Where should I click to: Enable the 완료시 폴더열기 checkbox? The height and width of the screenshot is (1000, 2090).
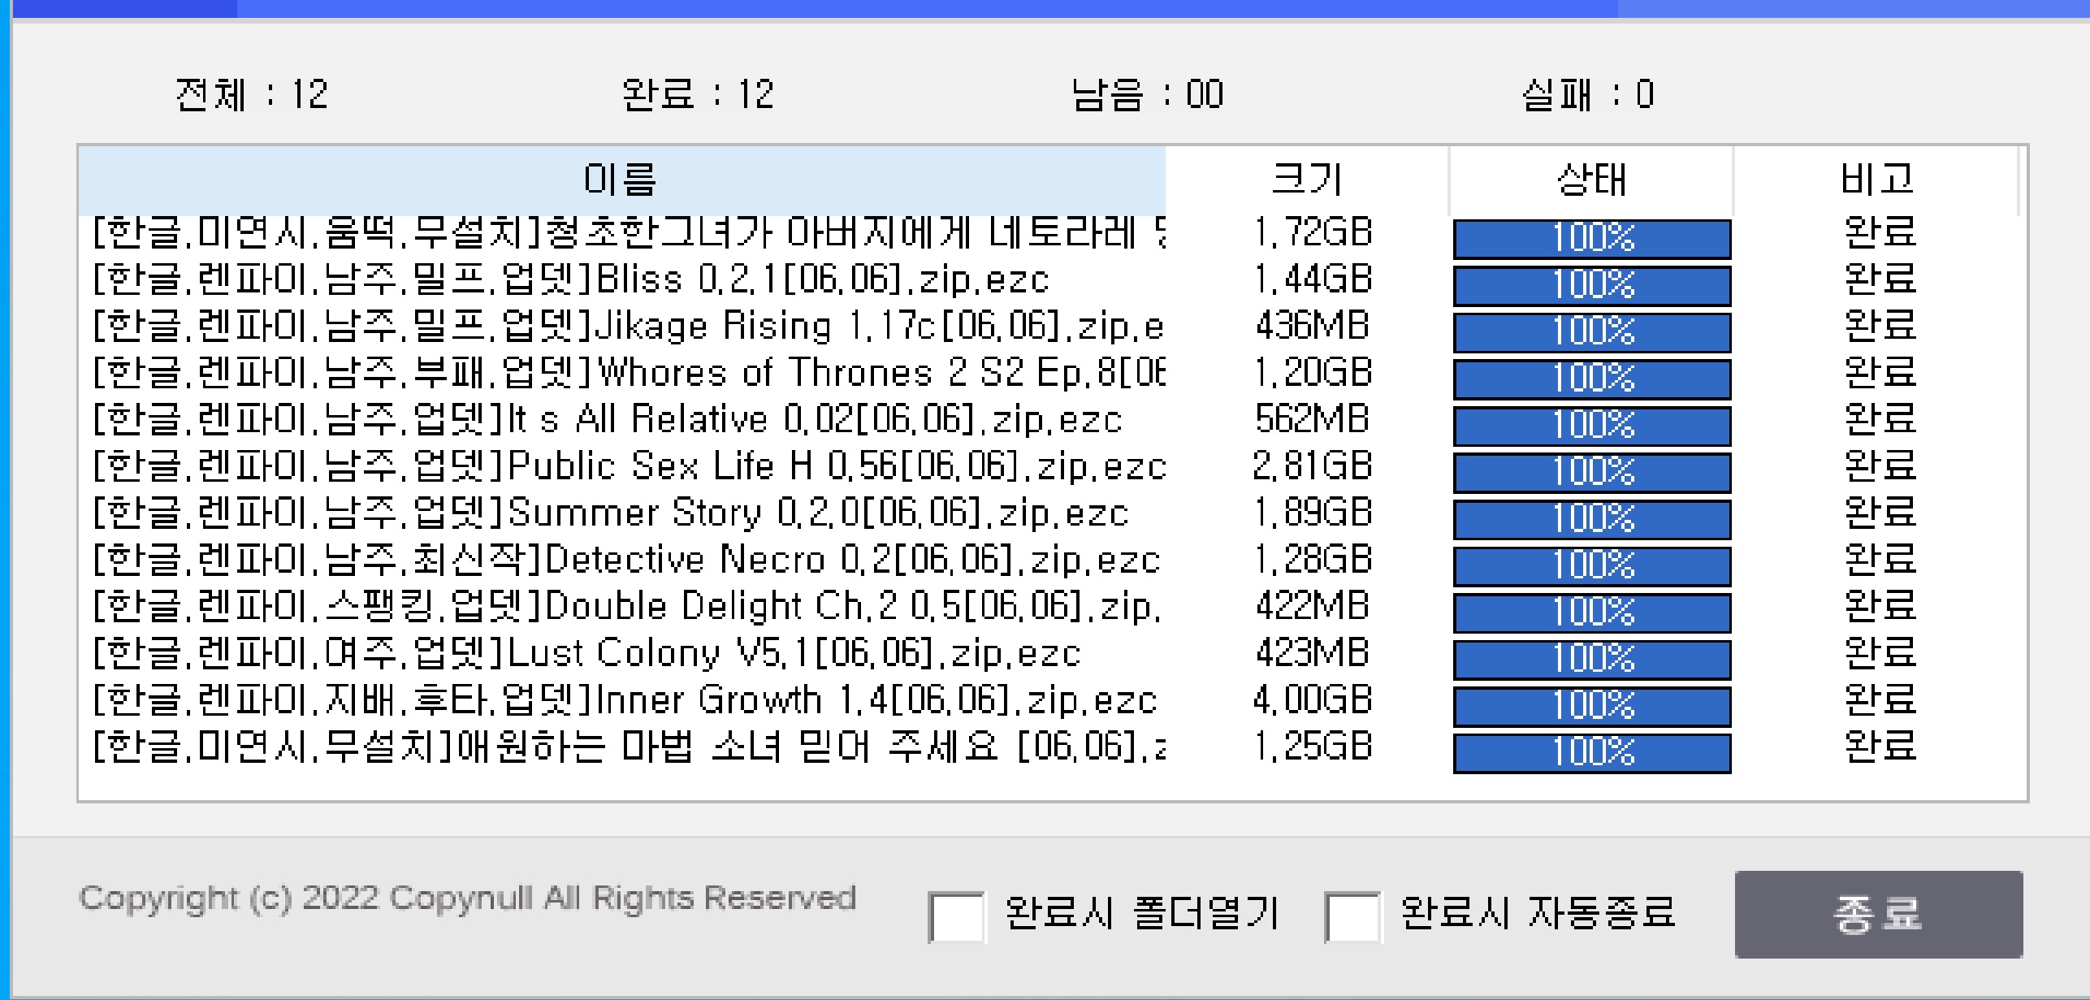point(956,916)
